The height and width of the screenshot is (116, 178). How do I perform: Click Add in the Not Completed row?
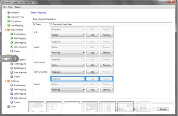(x=92, y=72)
